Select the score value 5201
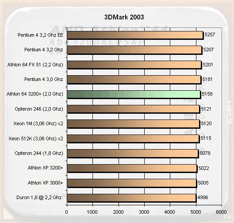Screen dimensions: 234x223 tap(208, 65)
